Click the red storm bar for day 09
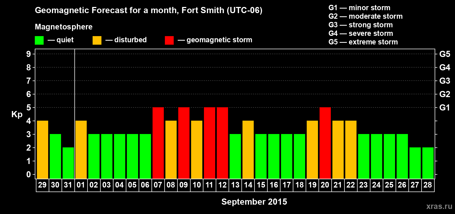This screenshot has width=455, height=214. coord(184,143)
